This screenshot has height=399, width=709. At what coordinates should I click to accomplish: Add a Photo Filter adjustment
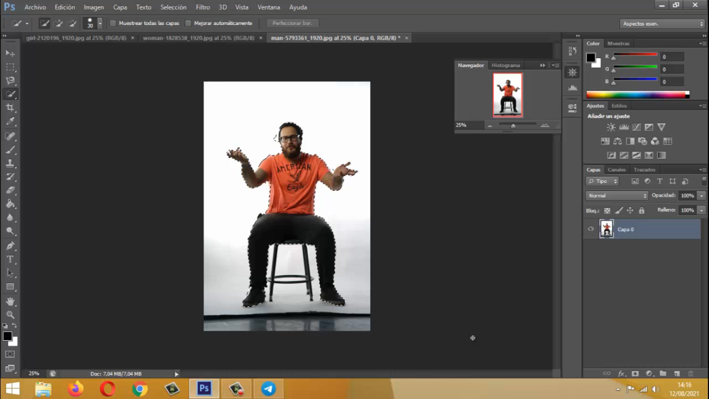tap(643, 141)
